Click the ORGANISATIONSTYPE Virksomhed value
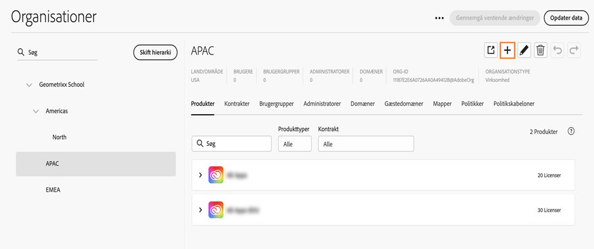 497,80
